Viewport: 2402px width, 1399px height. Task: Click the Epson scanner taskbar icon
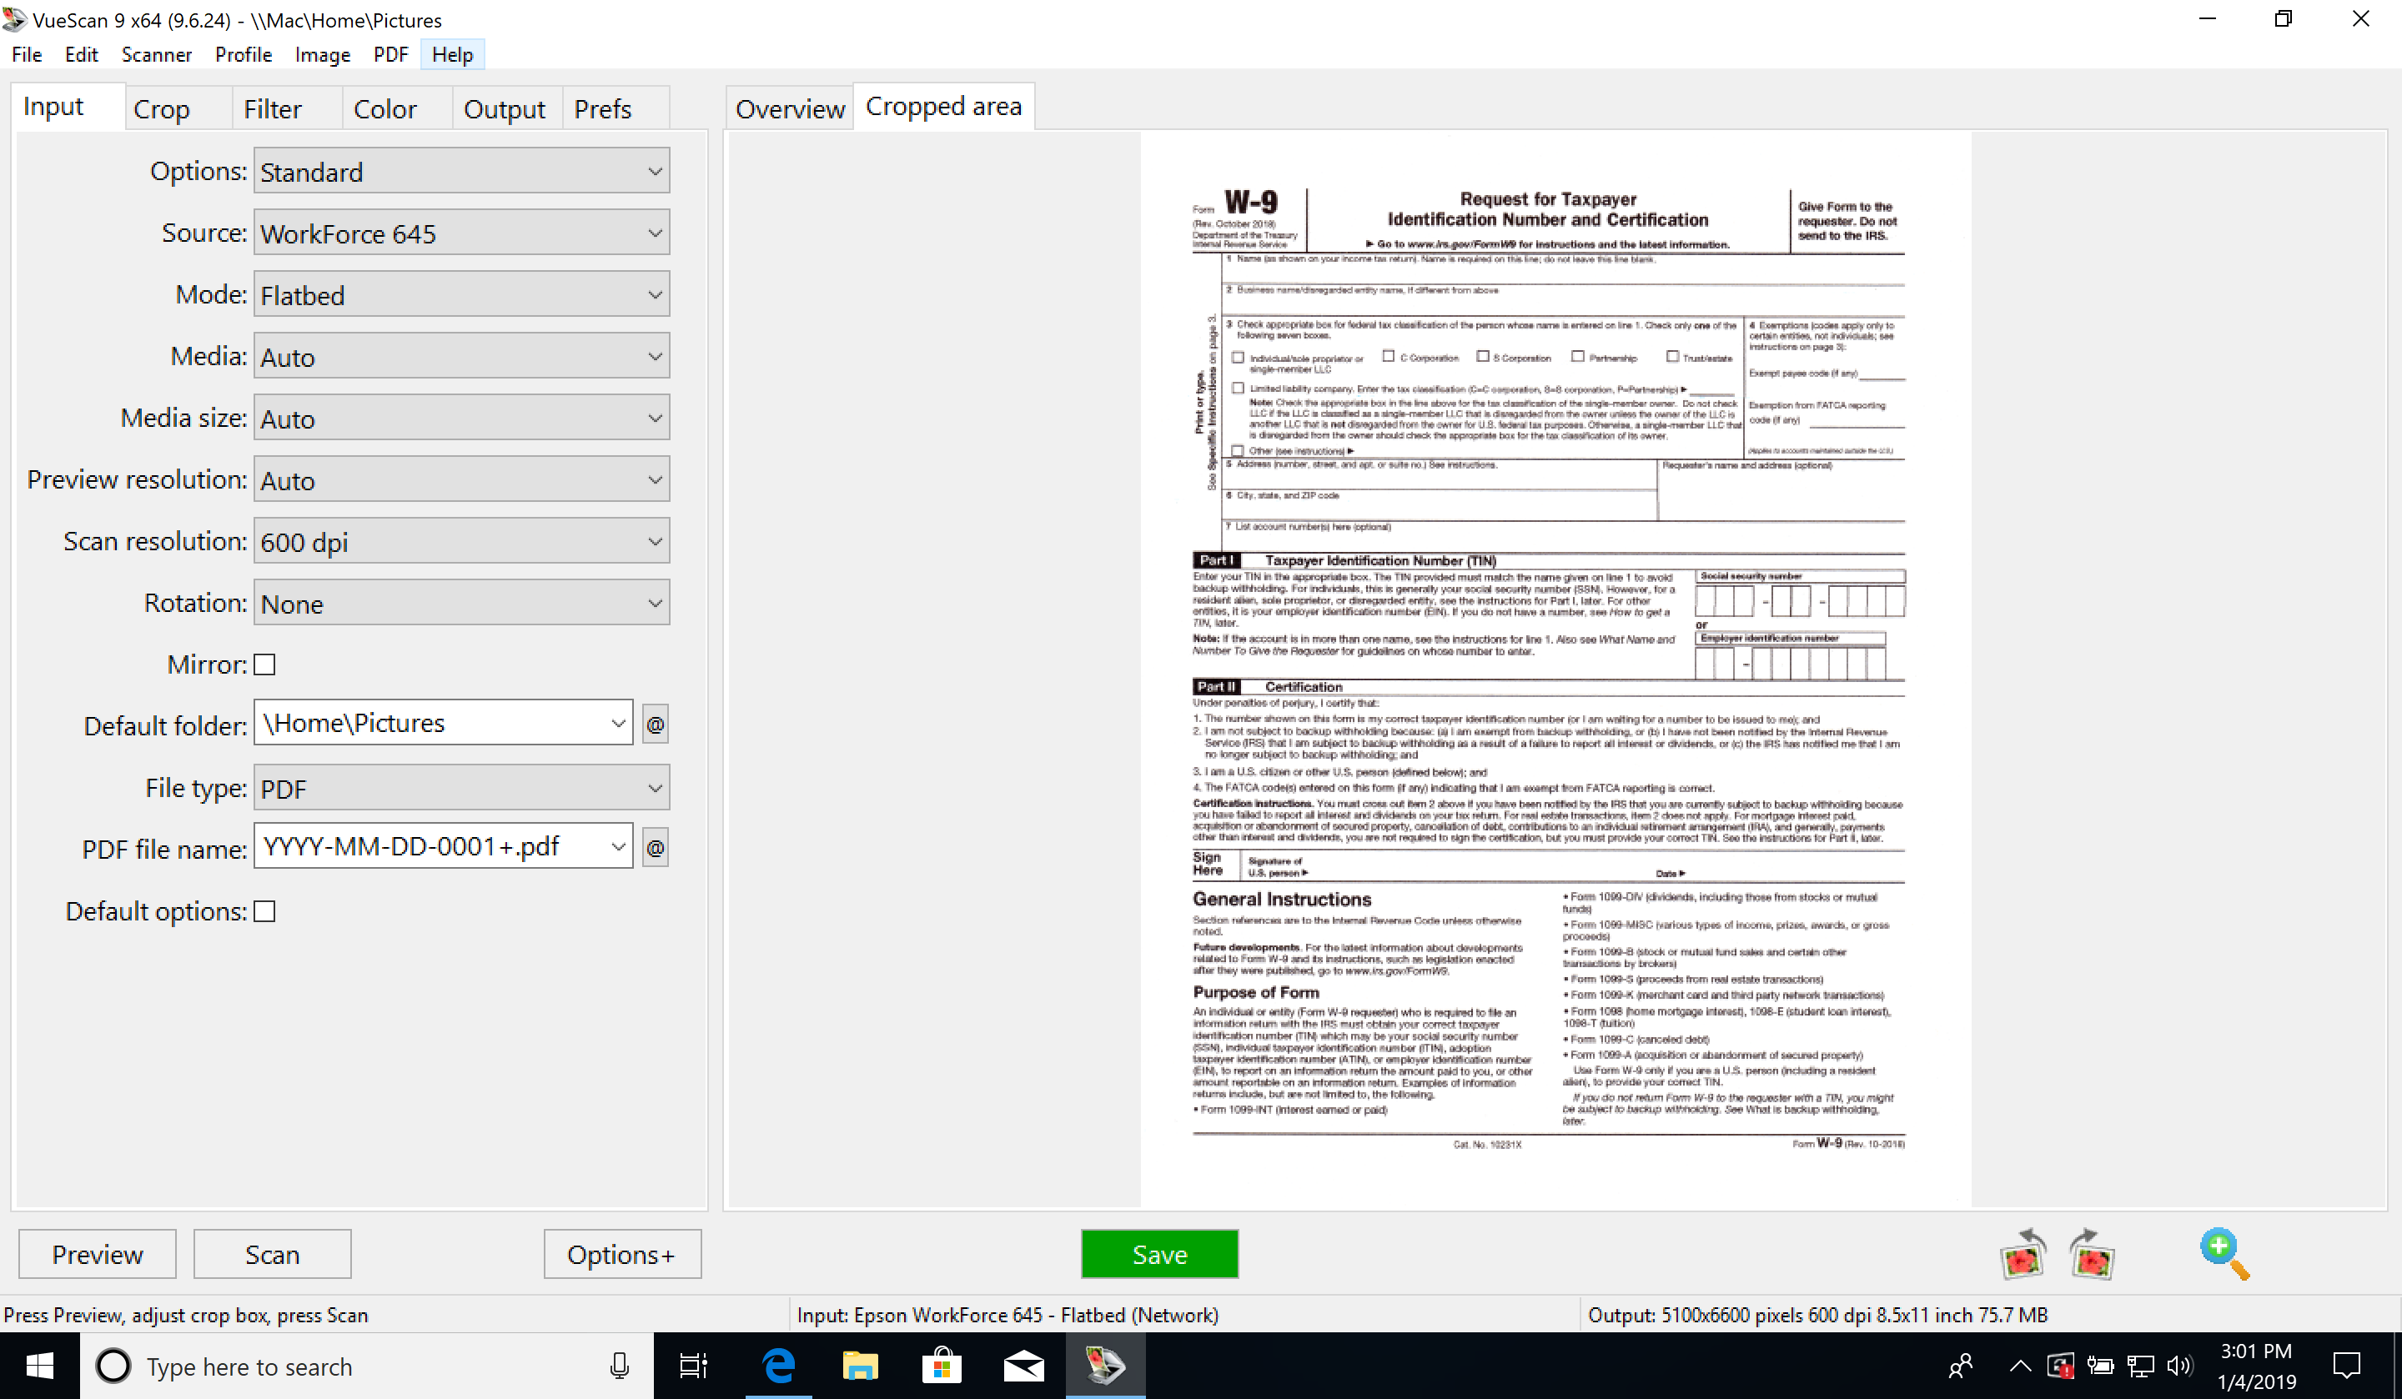point(1101,1366)
